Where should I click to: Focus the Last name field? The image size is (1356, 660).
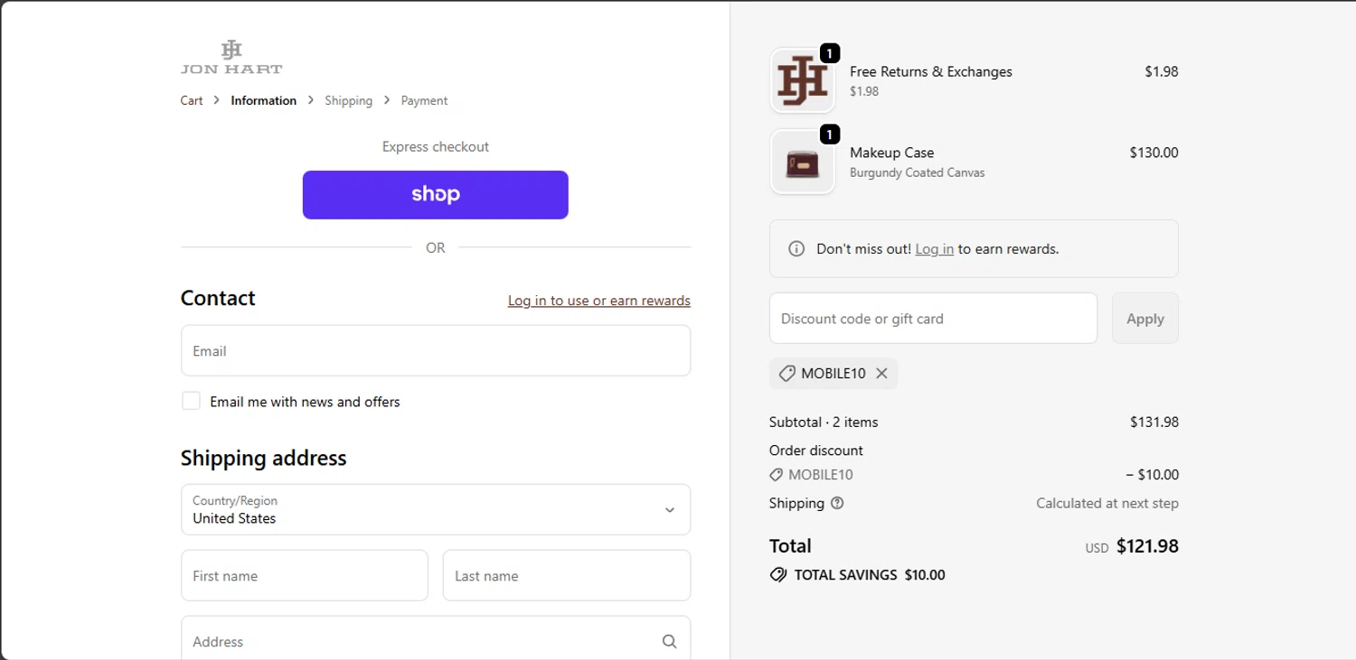[567, 575]
